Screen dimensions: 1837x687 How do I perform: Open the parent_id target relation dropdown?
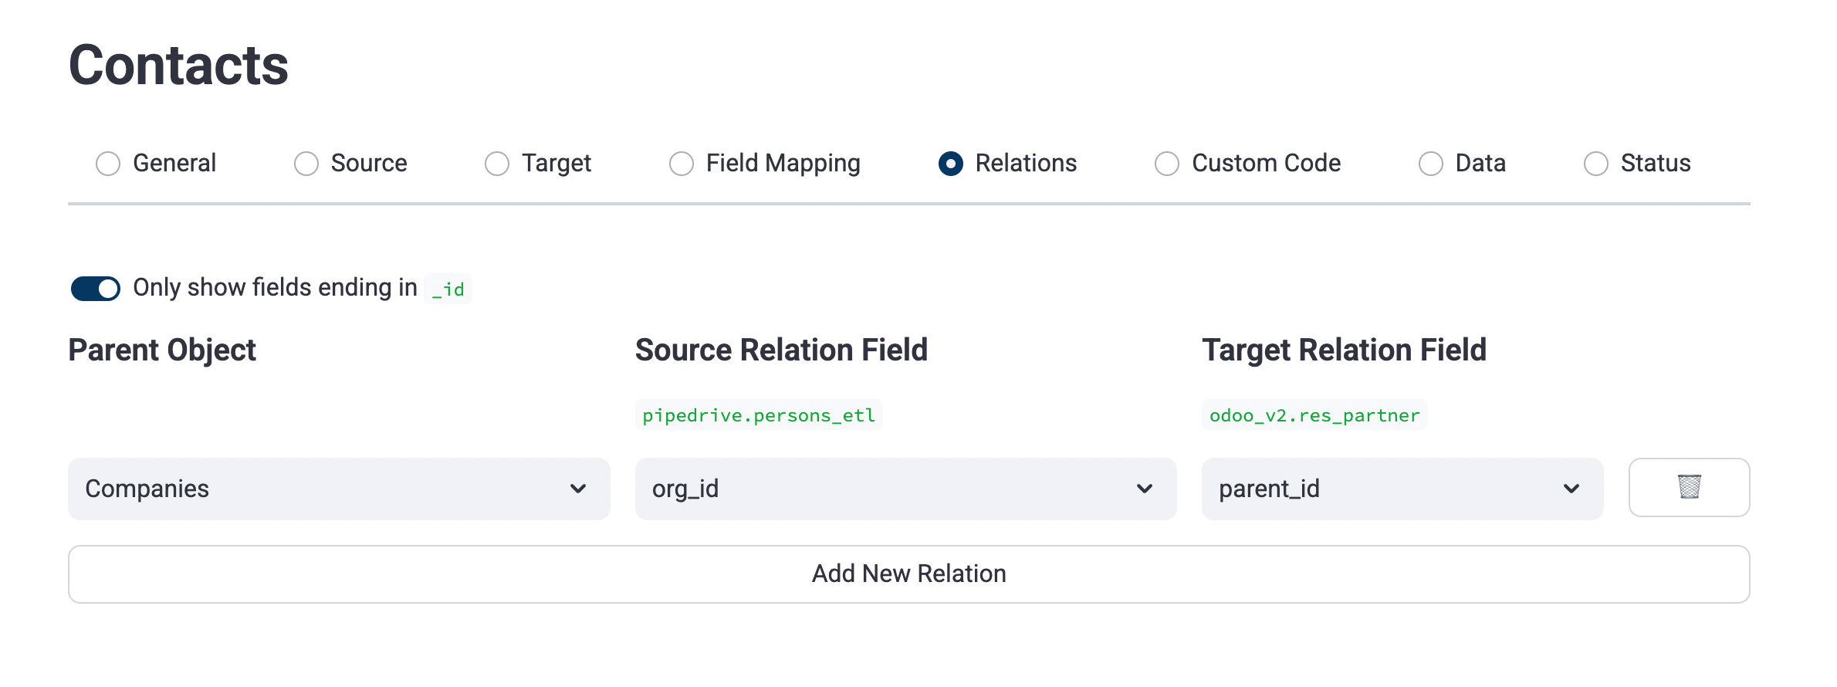click(x=1402, y=489)
